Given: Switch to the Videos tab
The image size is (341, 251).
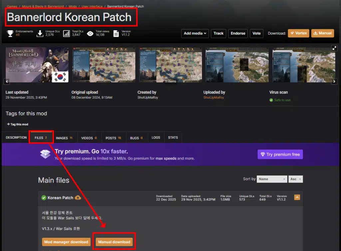Looking at the screenshot, I should [x=89, y=138].
